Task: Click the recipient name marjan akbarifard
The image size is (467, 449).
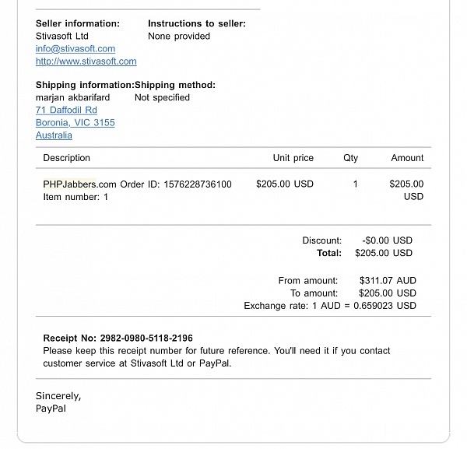Action: pos(72,97)
